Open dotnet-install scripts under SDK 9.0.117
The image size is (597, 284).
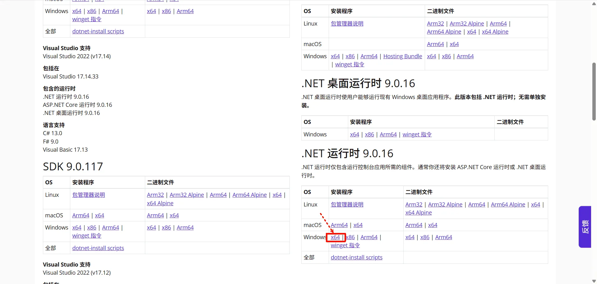(98, 248)
